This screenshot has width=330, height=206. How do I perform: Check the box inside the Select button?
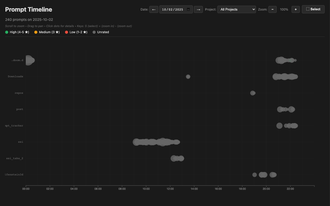(308, 9)
